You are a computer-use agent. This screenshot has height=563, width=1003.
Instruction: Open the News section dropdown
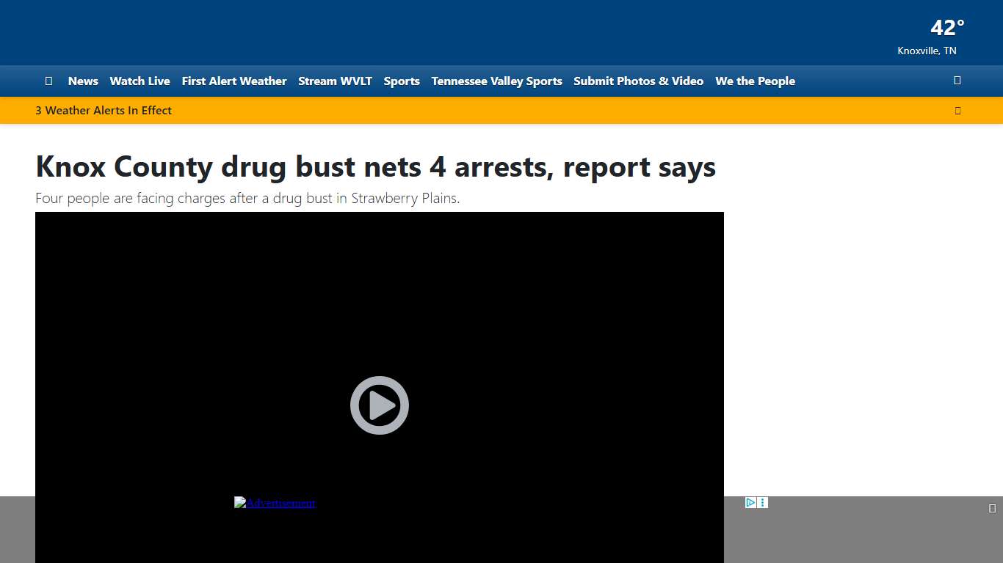(x=82, y=81)
